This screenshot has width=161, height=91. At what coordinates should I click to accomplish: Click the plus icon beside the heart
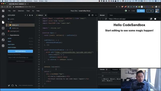pyautogui.click(x=129, y=11)
